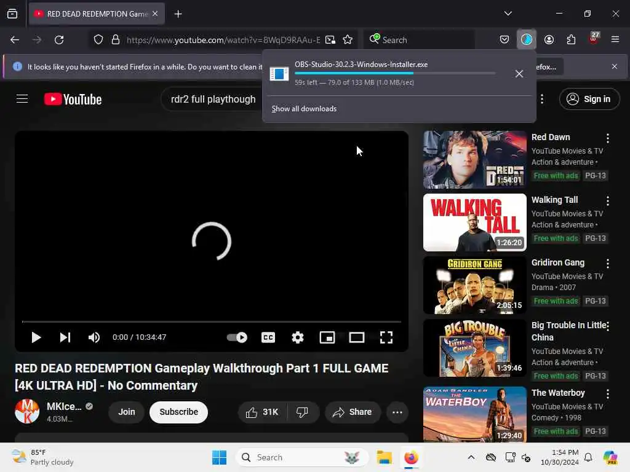Open Firefox account icon
Viewport: 630px width, 472px height.
[549, 39]
